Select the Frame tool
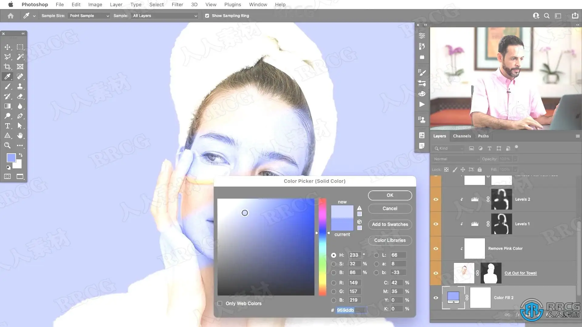 pos(20,67)
